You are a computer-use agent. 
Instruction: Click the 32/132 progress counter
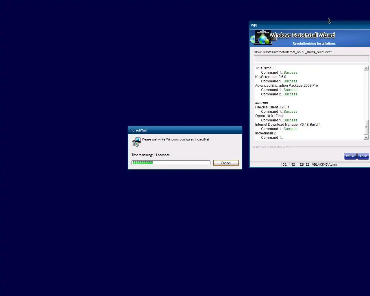pyautogui.click(x=304, y=164)
